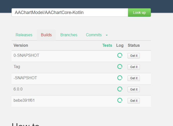Go to the Commits tab
This screenshot has height=126, width=173.
point(94,35)
